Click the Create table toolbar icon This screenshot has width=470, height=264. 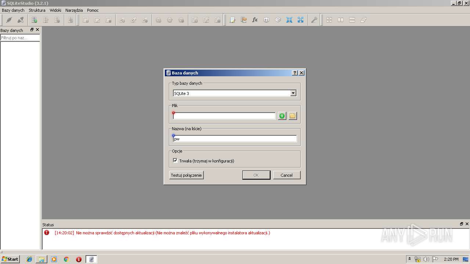point(86,20)
